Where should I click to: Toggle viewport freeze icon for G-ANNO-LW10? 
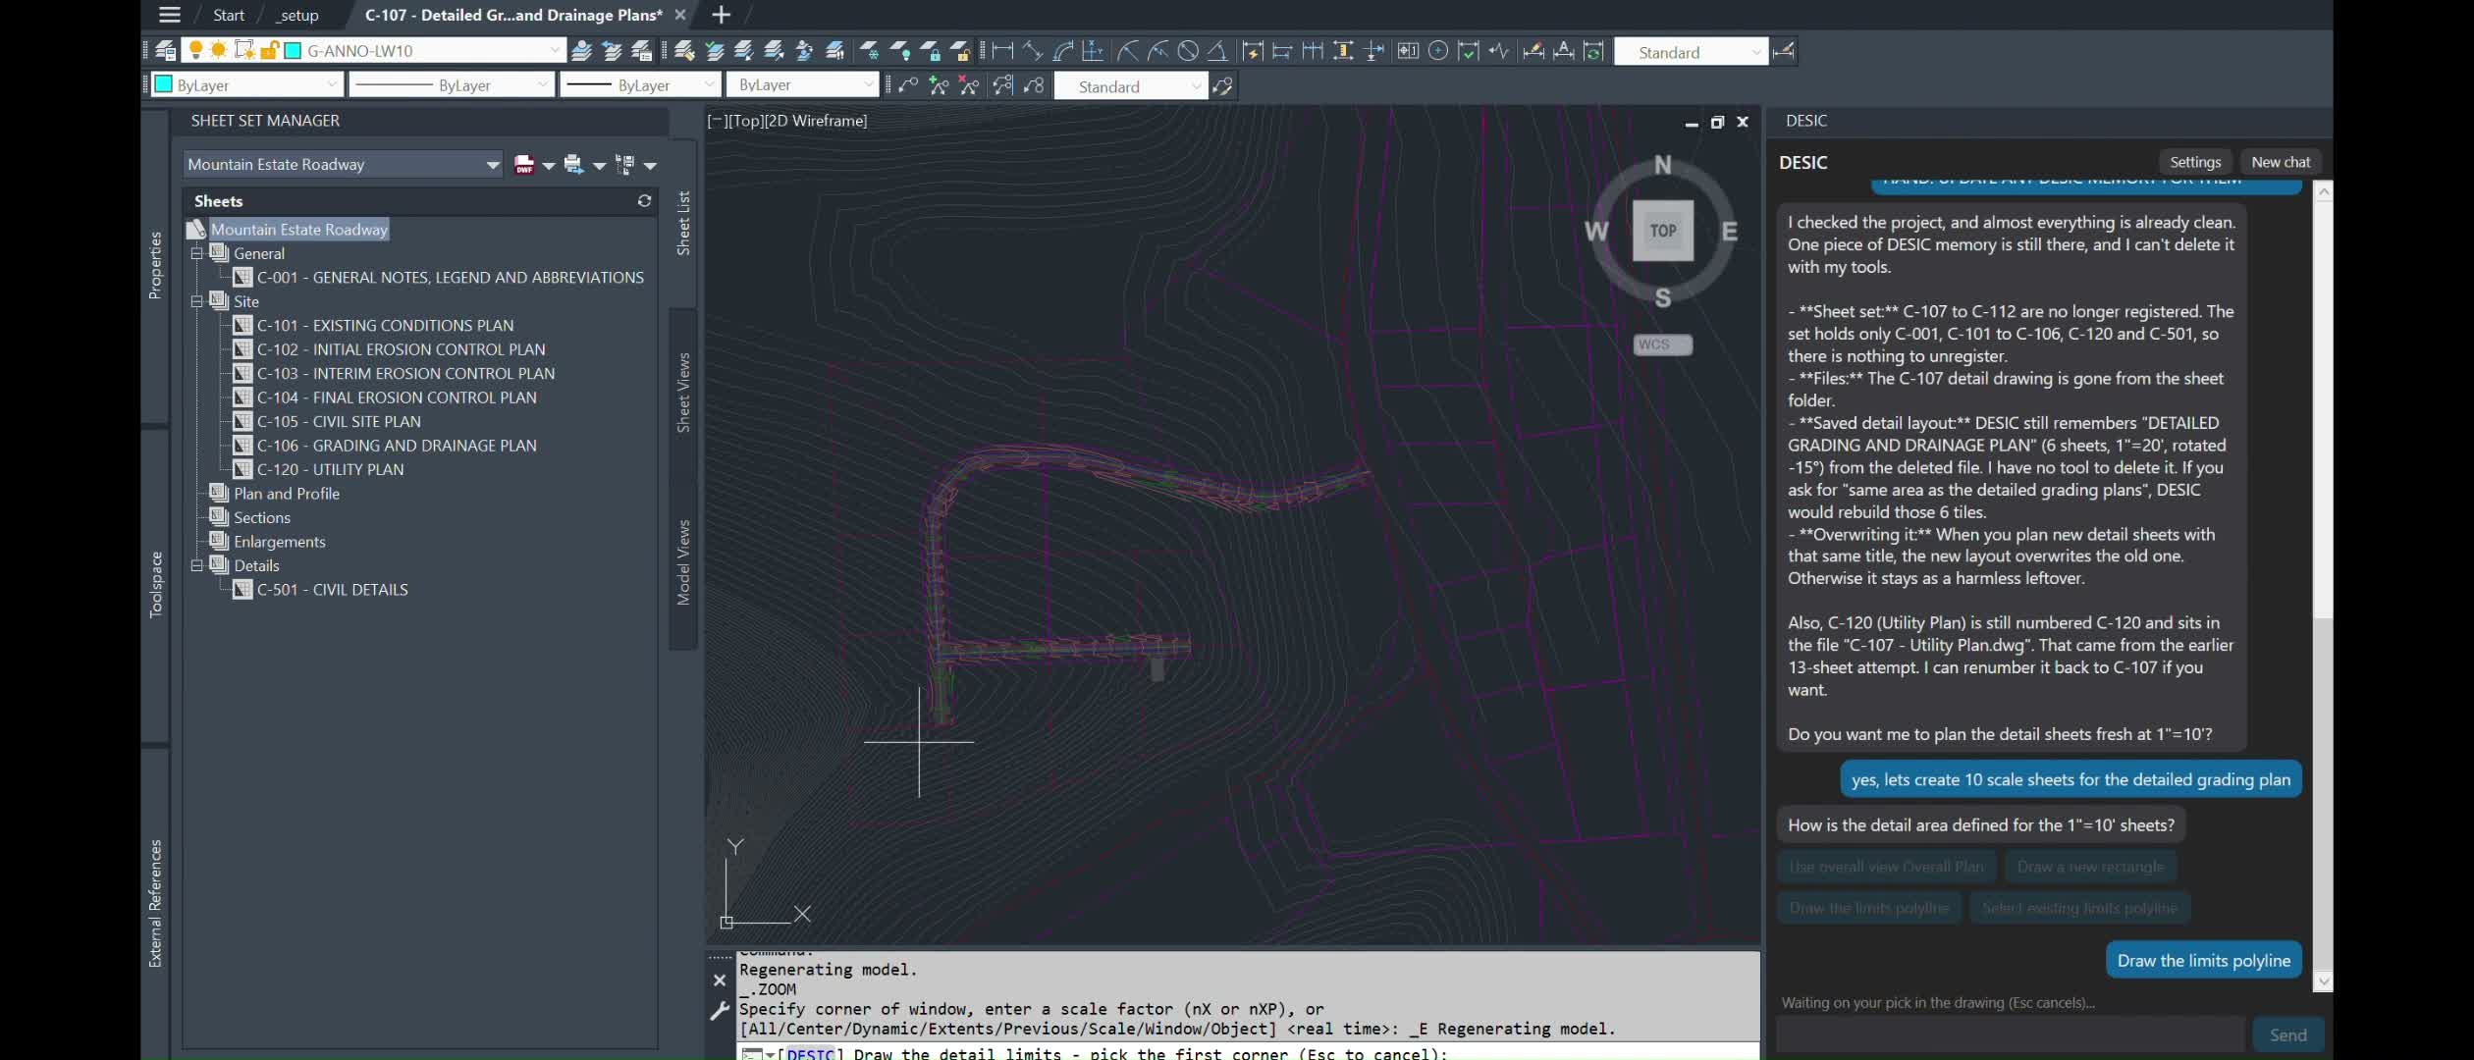[244, 50]
